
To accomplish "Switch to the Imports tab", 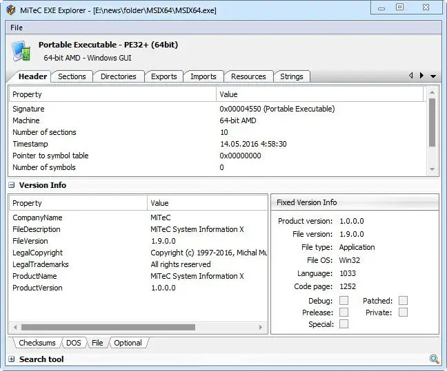I will [x=203, y=76].
